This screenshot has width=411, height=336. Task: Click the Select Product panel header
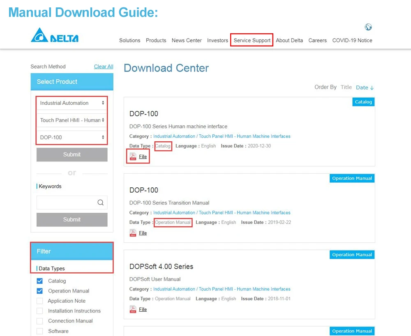coord(72,82)
